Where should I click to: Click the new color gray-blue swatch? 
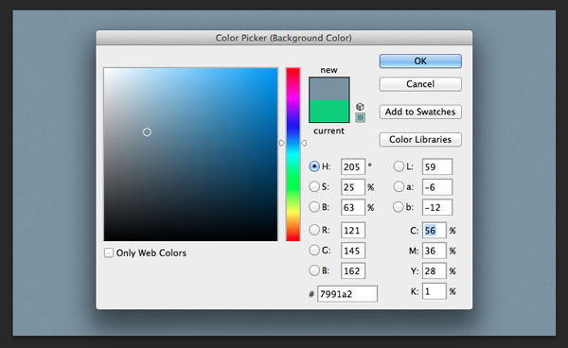(328, 89)
